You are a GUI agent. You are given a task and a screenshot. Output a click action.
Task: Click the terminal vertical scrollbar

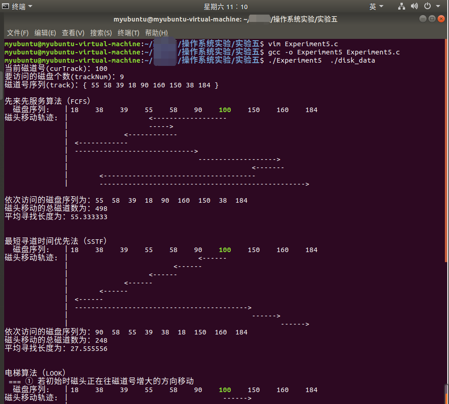[446, 151]
